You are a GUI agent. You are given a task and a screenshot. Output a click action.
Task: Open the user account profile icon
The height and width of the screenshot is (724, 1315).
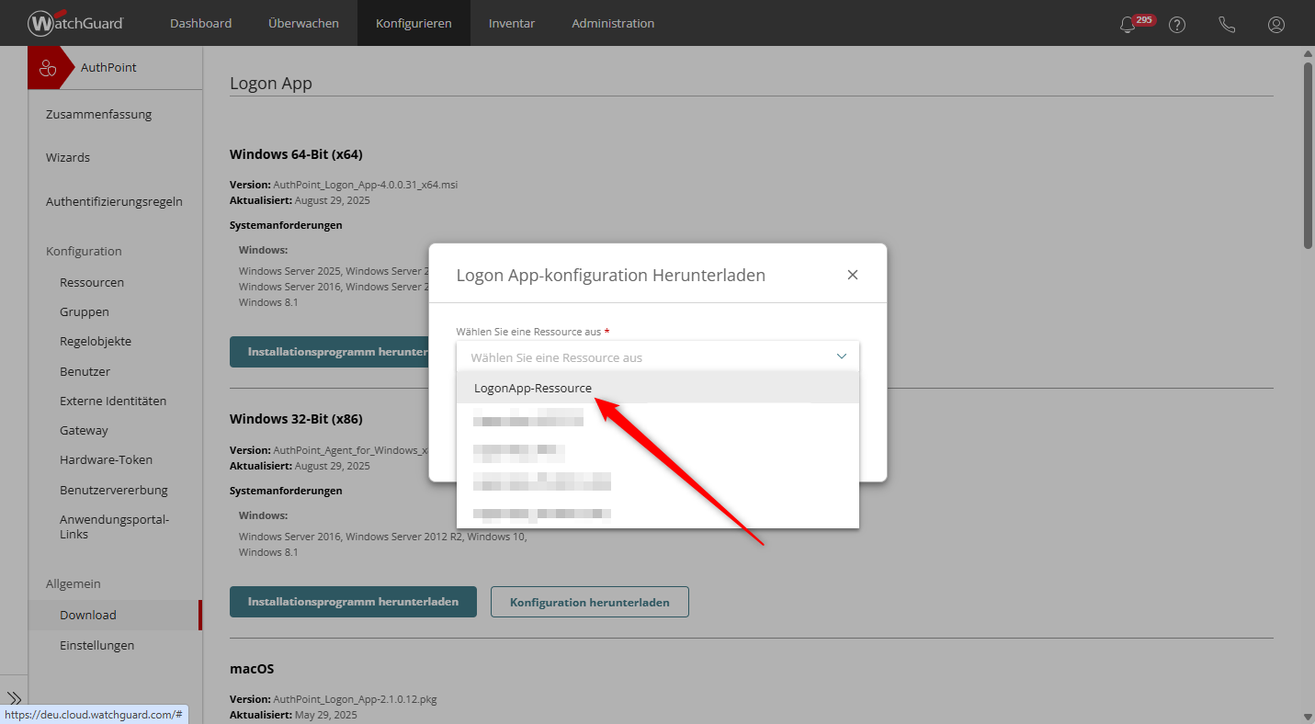coord(1276,25)
